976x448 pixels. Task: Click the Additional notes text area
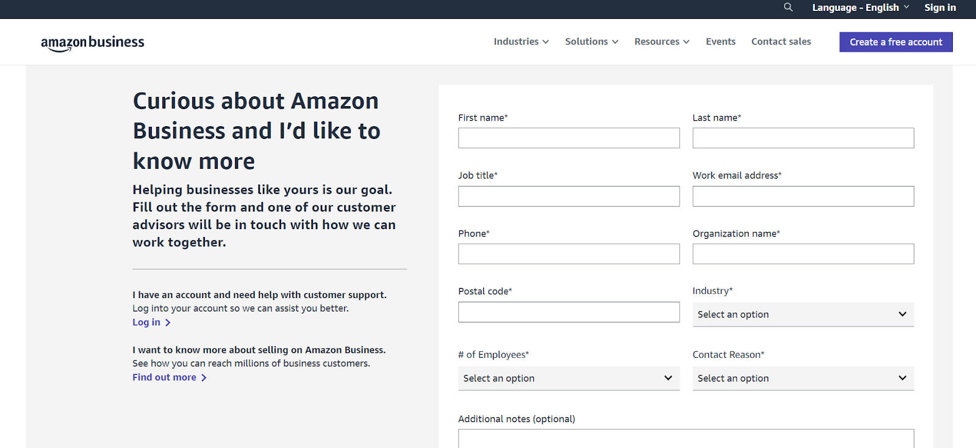click(686, 439)
